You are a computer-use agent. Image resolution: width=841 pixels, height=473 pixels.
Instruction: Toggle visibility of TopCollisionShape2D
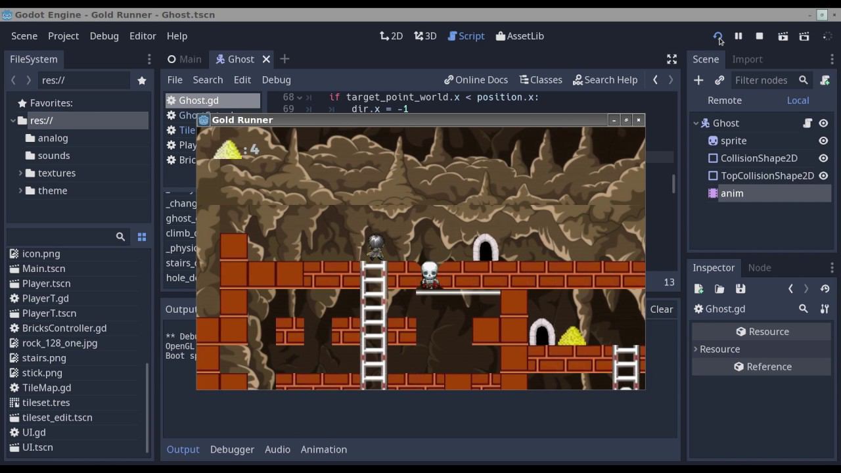pyautogui.click(x=823, y=176)
